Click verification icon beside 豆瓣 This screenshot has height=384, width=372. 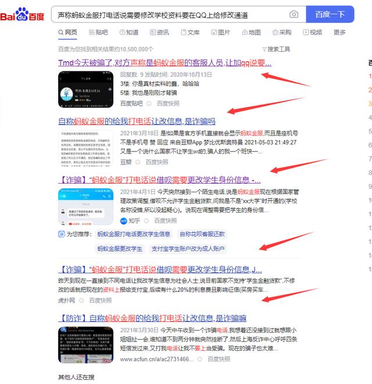(138, 162)
